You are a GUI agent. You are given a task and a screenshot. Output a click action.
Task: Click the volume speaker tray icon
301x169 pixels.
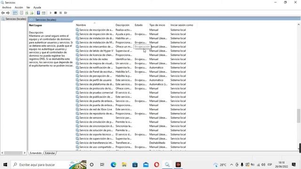point(263,165)
